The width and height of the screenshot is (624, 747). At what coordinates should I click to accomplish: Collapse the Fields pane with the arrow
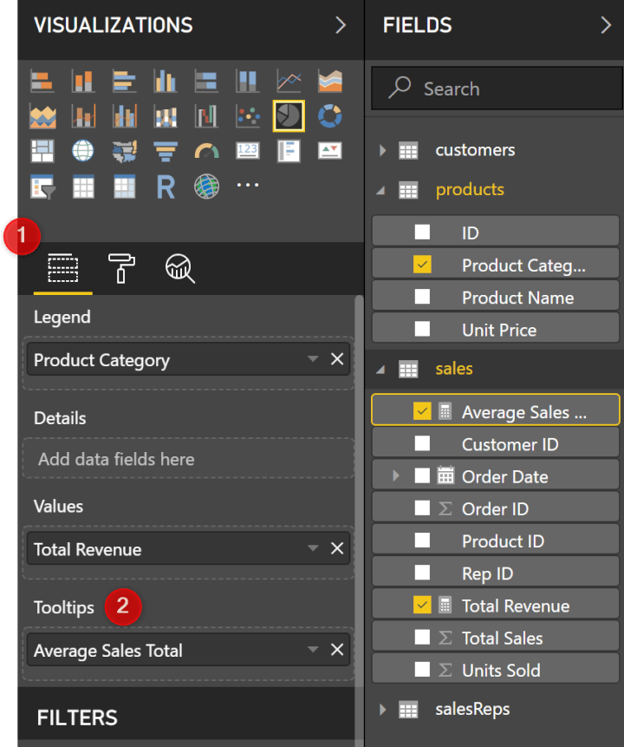(x=607, y=25)
